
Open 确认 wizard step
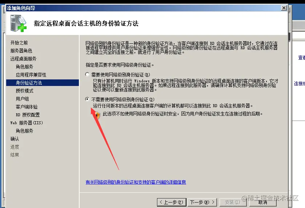click(x=15, y=139)
